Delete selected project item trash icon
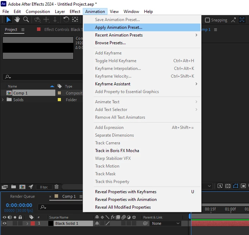Screen dimensions: 249x235 tap(57, 187)
